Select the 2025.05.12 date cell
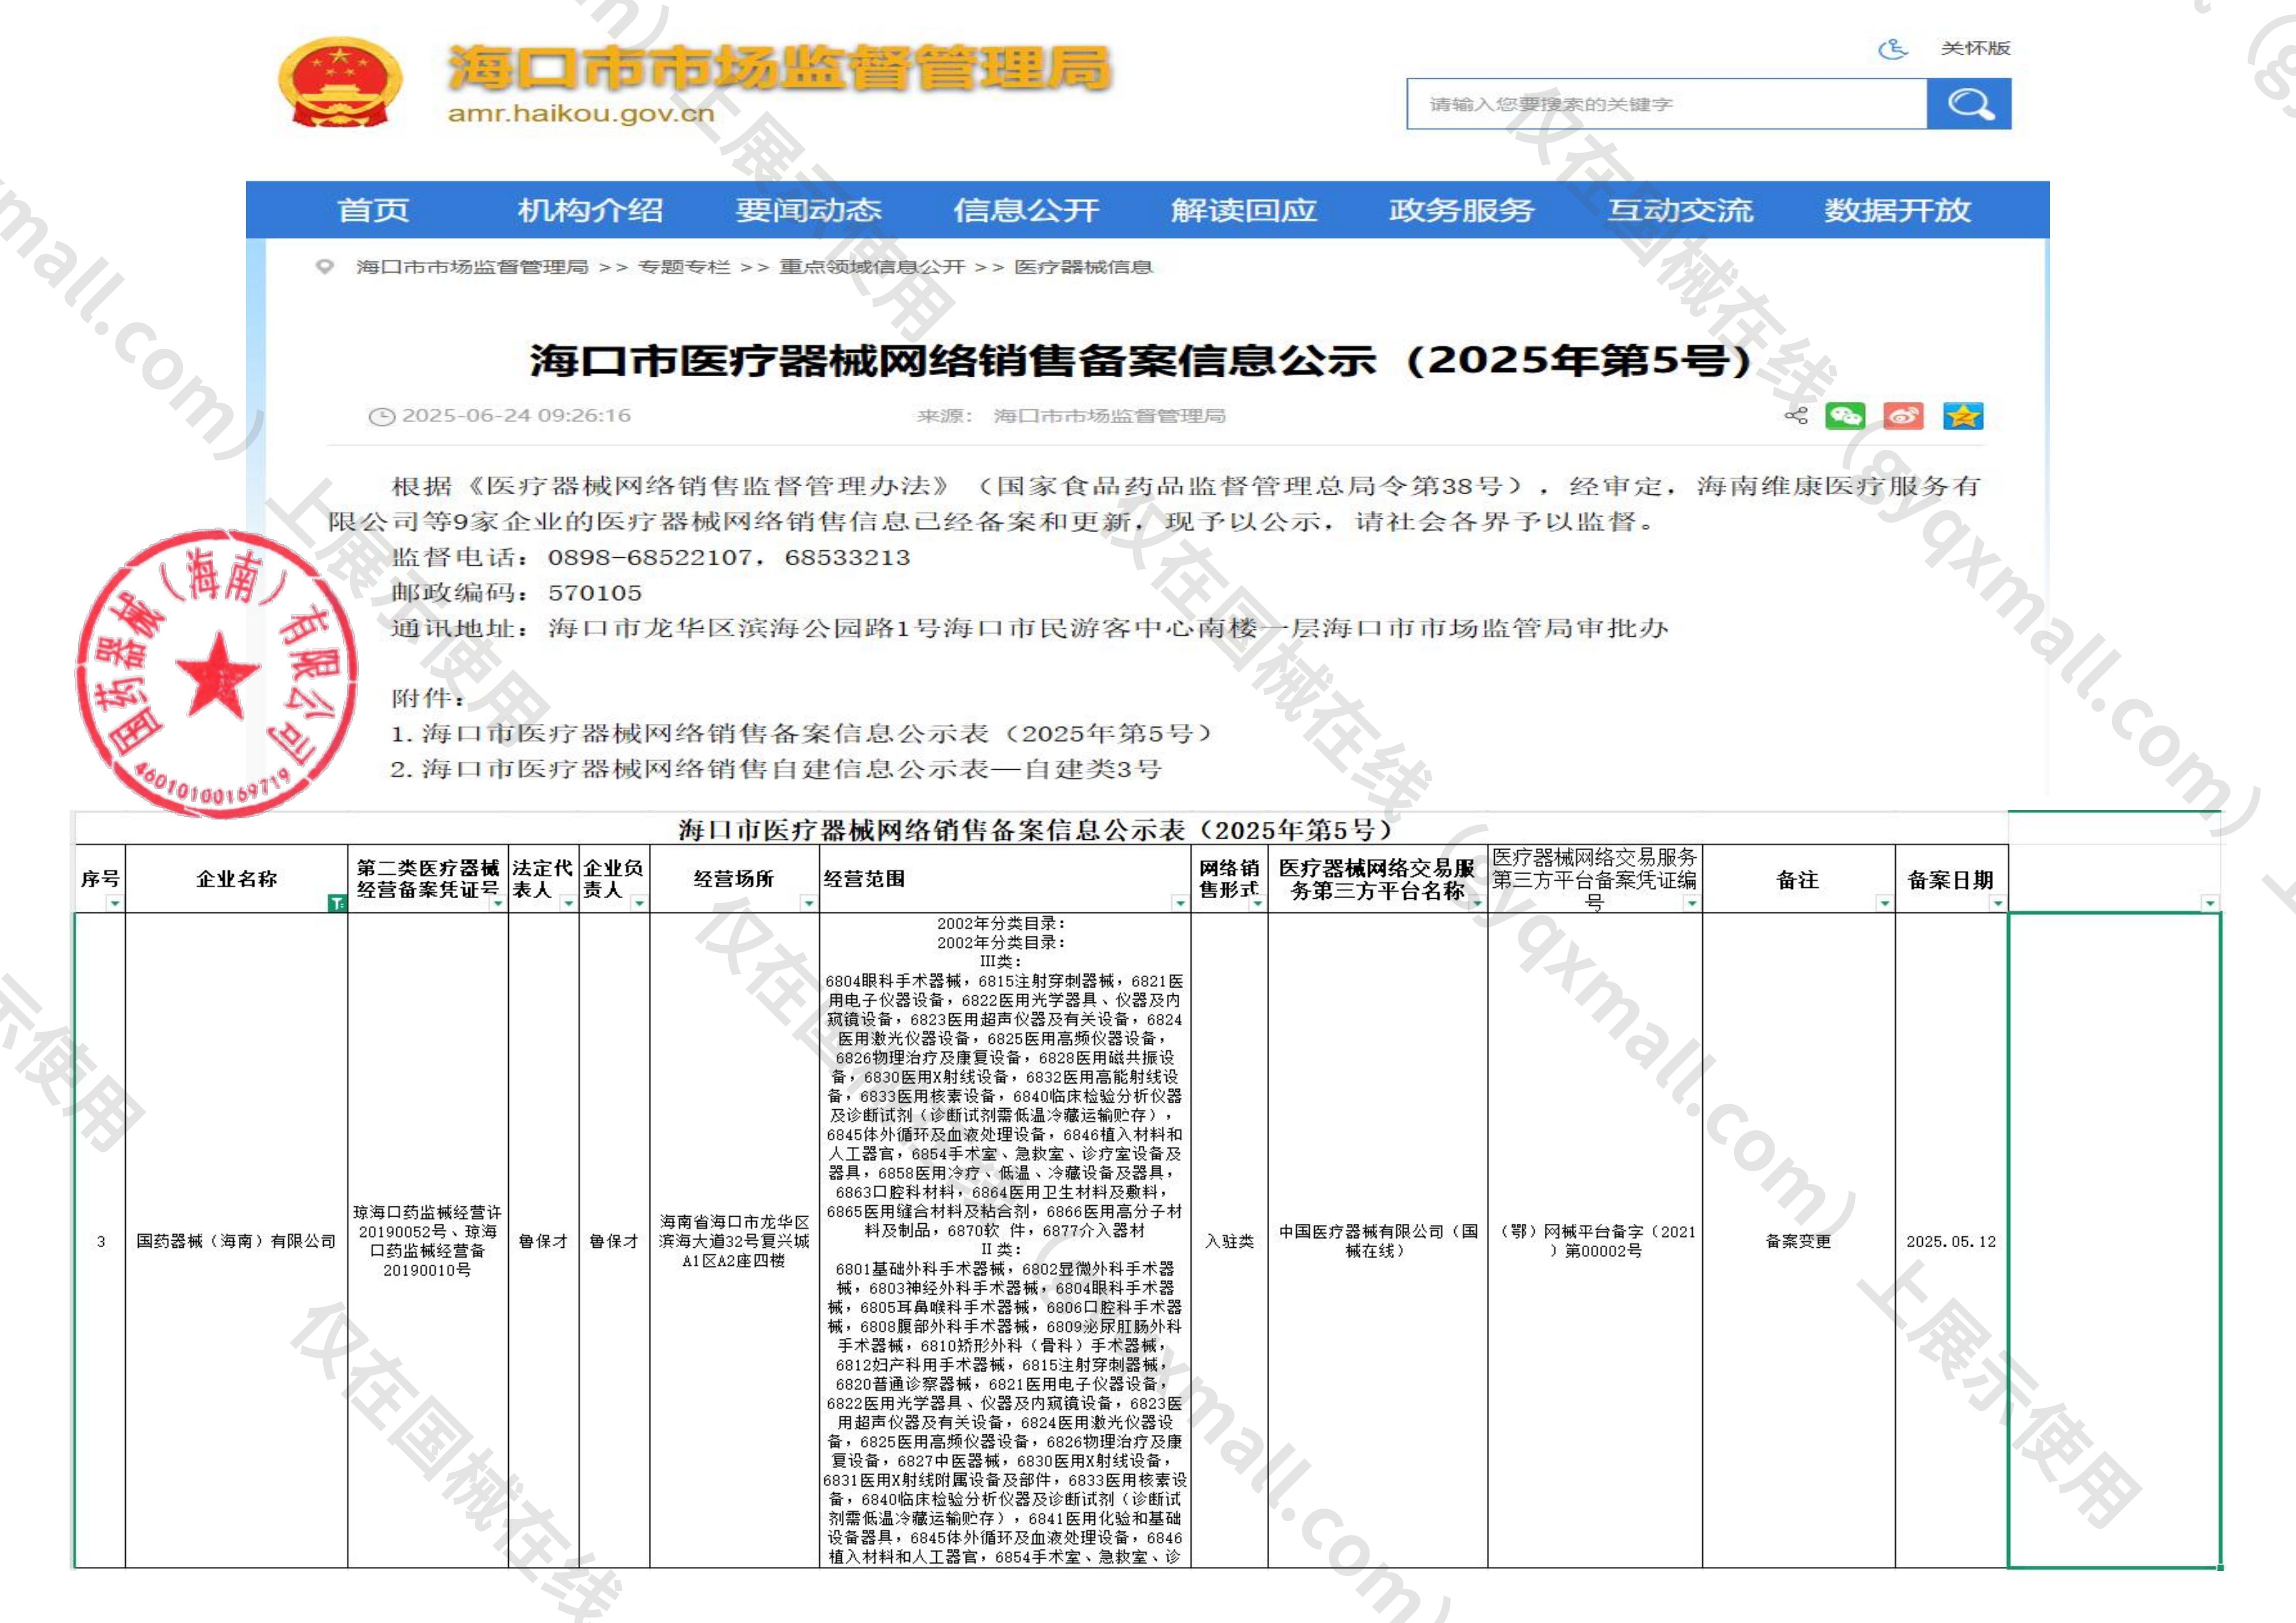The image size is (2296, 1623). [x=1951, y=1240]
